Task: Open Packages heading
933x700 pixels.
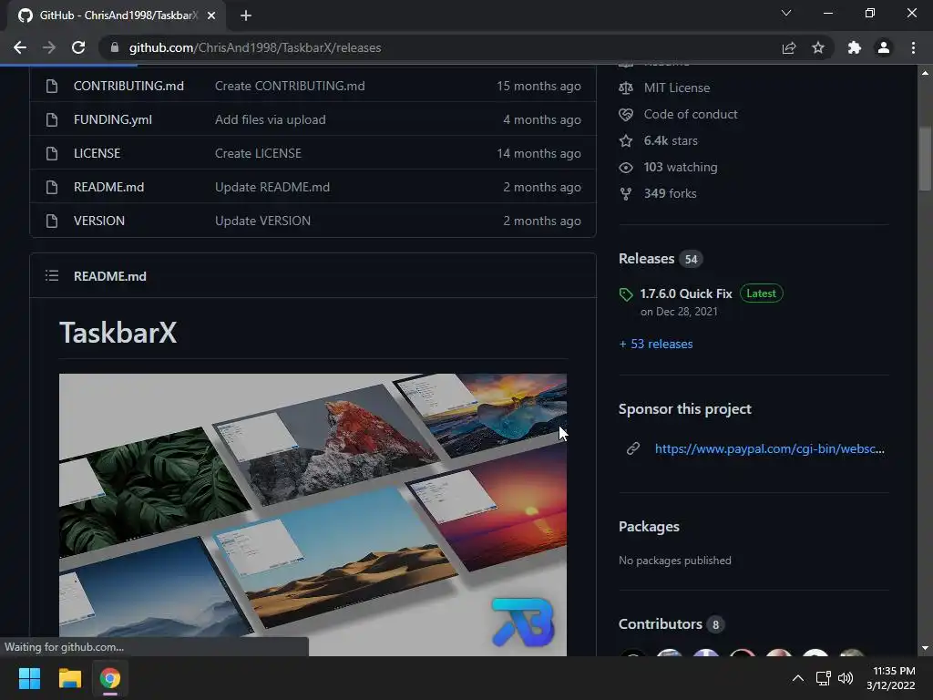Action: pyautogui.click(x=649, y=527)
